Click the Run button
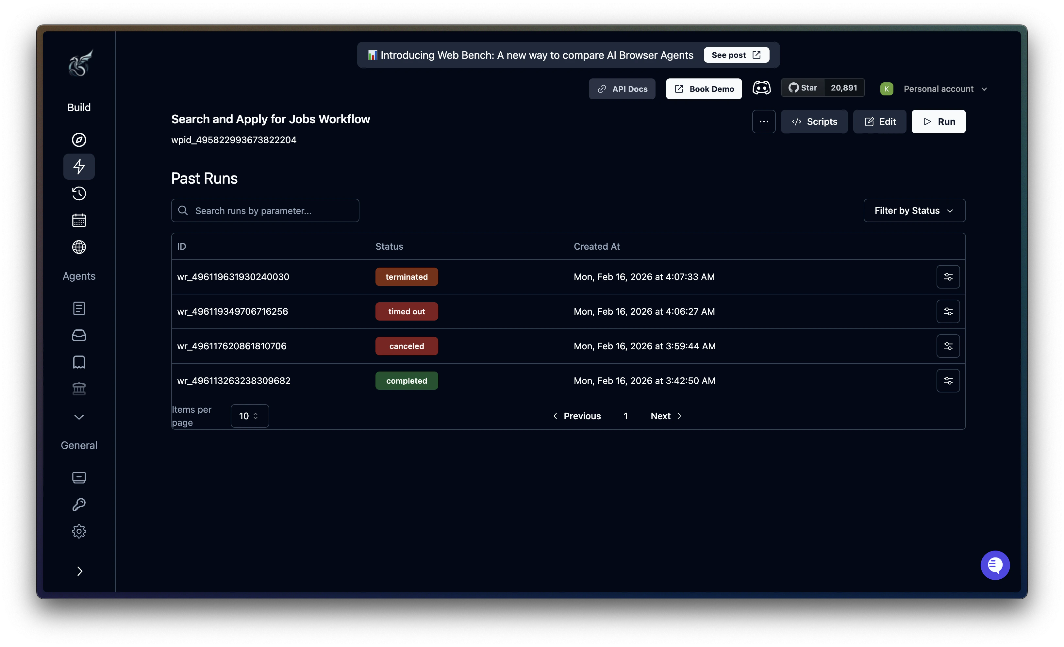Viewport: 1064px width, 647px height. pos(938,121)
